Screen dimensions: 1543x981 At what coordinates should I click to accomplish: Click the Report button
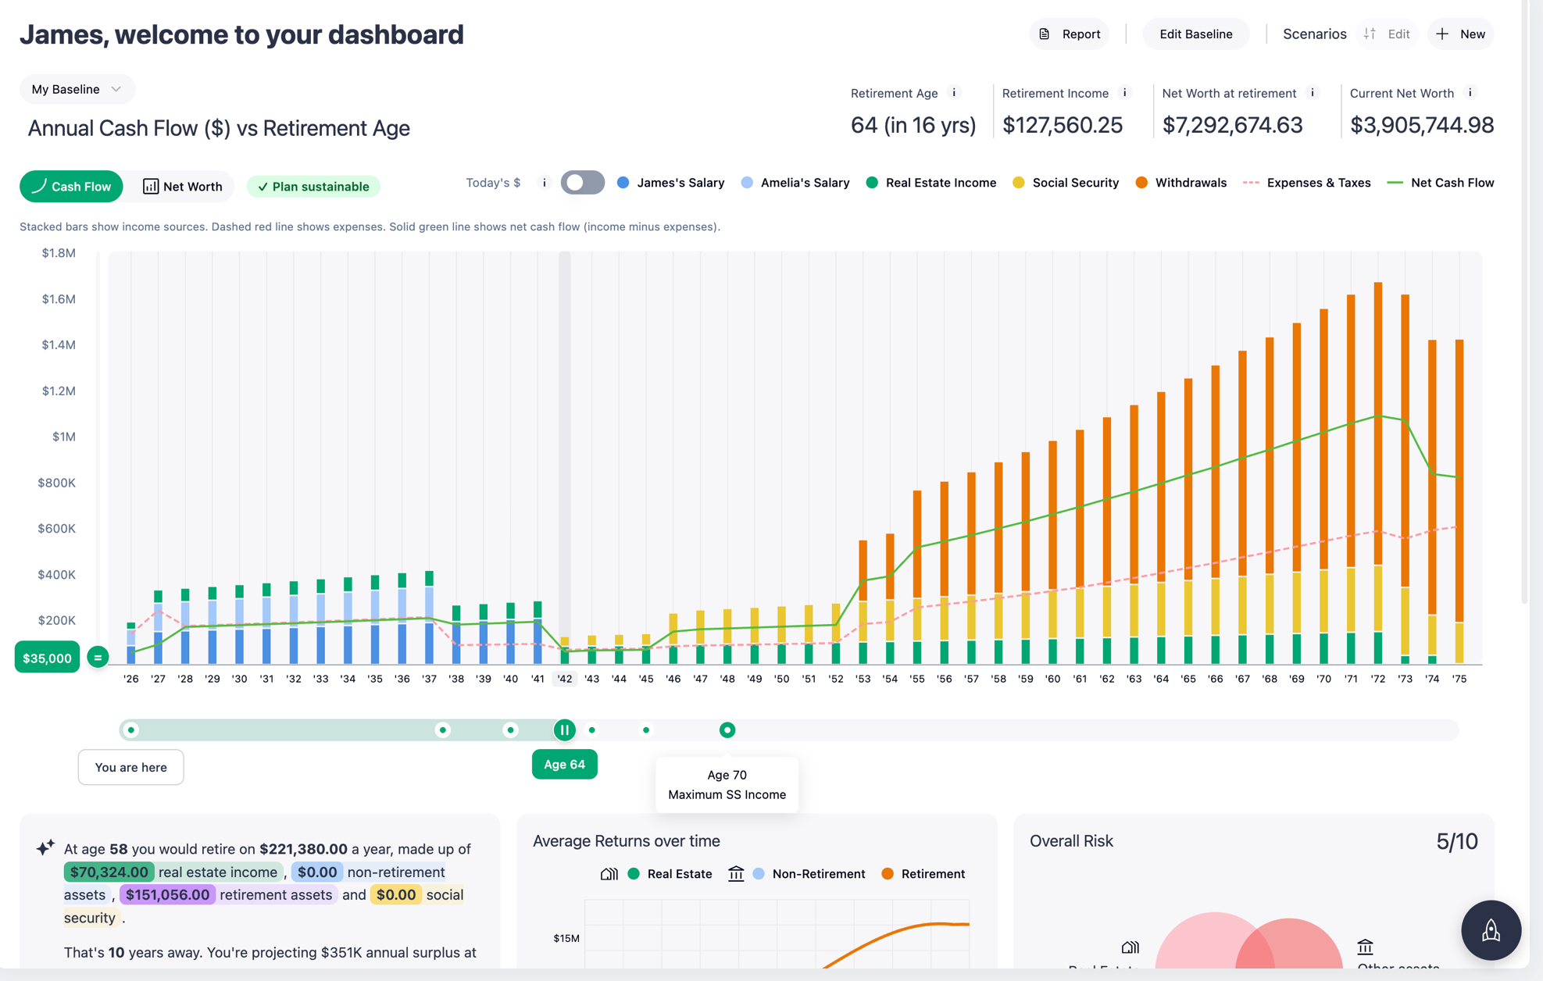click(x=1069, y=34)
